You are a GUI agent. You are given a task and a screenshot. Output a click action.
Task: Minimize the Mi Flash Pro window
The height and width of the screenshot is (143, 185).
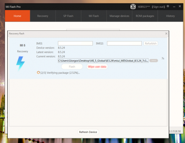click(x=174, y=7)
